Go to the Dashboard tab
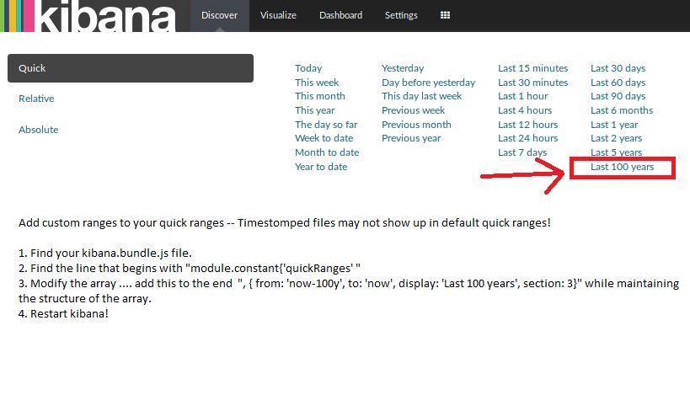690x395 pixels. point(340,15)
